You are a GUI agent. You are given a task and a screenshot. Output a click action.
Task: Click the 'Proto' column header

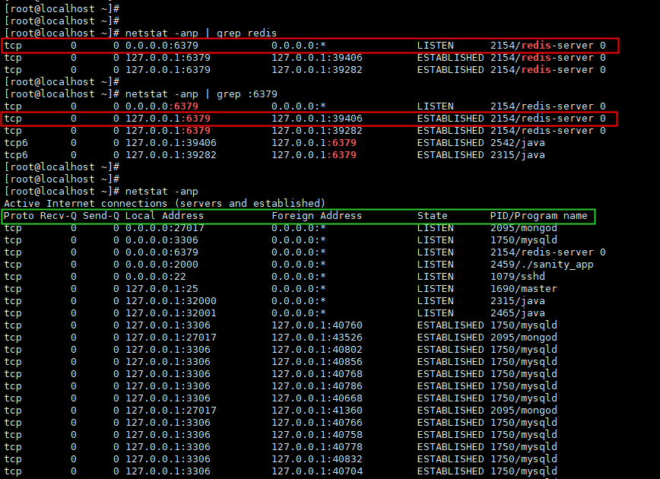(x=19, y=216)
